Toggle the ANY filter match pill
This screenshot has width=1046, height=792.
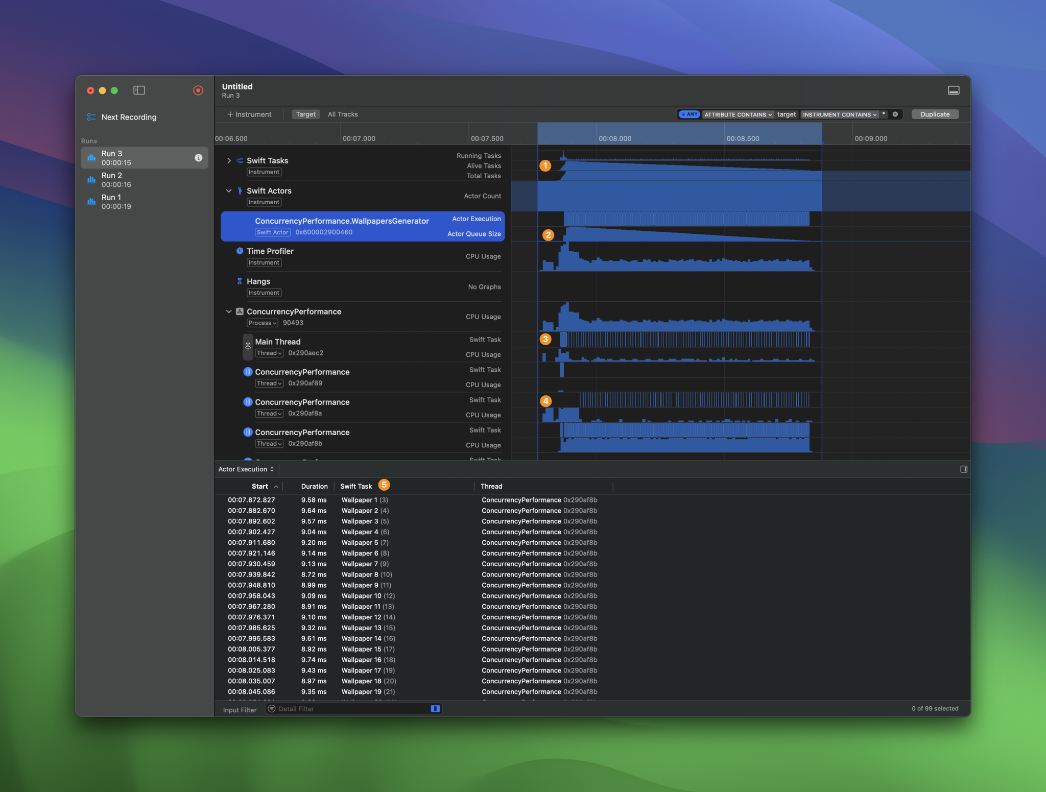click(689, 114)
